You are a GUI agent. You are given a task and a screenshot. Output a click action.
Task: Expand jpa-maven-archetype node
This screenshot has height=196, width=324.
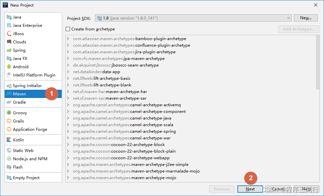click(x=68, y=59)
